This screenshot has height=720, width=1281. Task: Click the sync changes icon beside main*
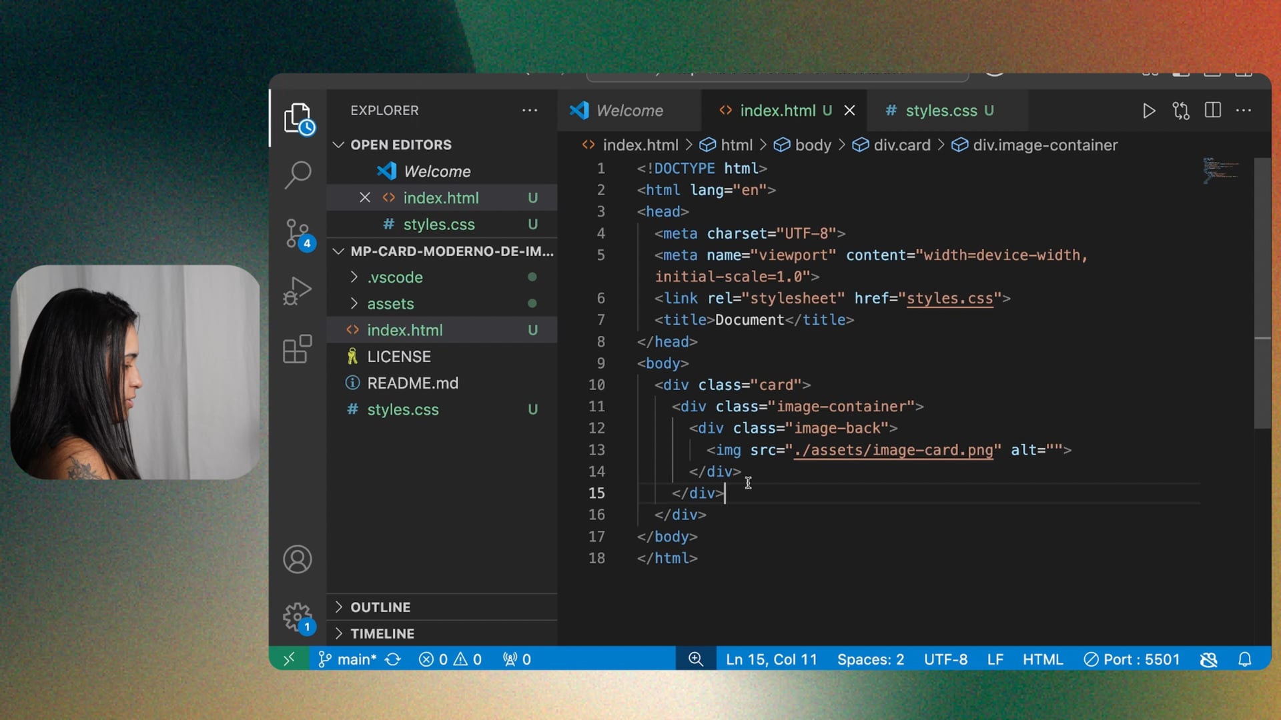tap(393, 659)
